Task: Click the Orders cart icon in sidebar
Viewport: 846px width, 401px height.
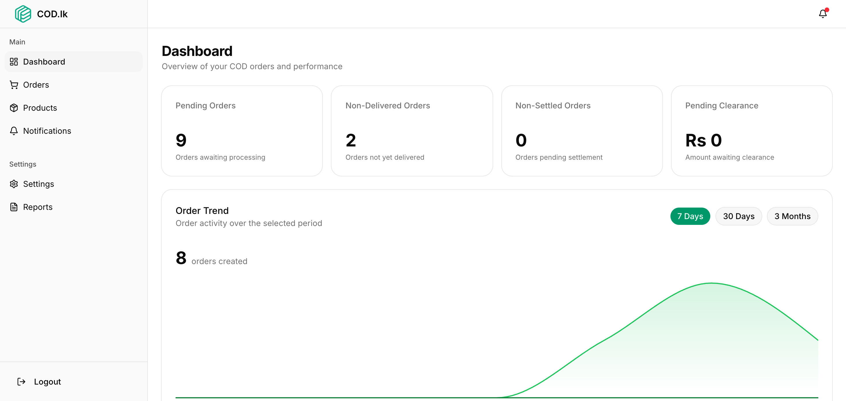Action: point(14,84)
